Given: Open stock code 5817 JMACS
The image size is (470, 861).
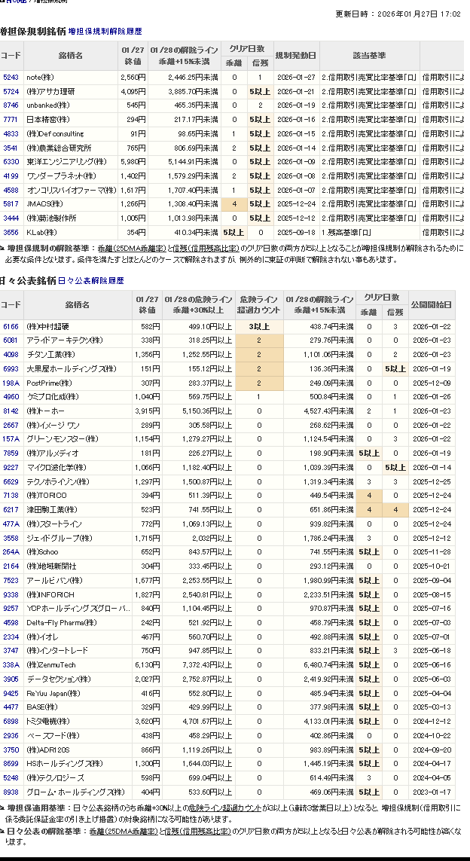Looking at the screenshot, I should click(x=11, y=203).
